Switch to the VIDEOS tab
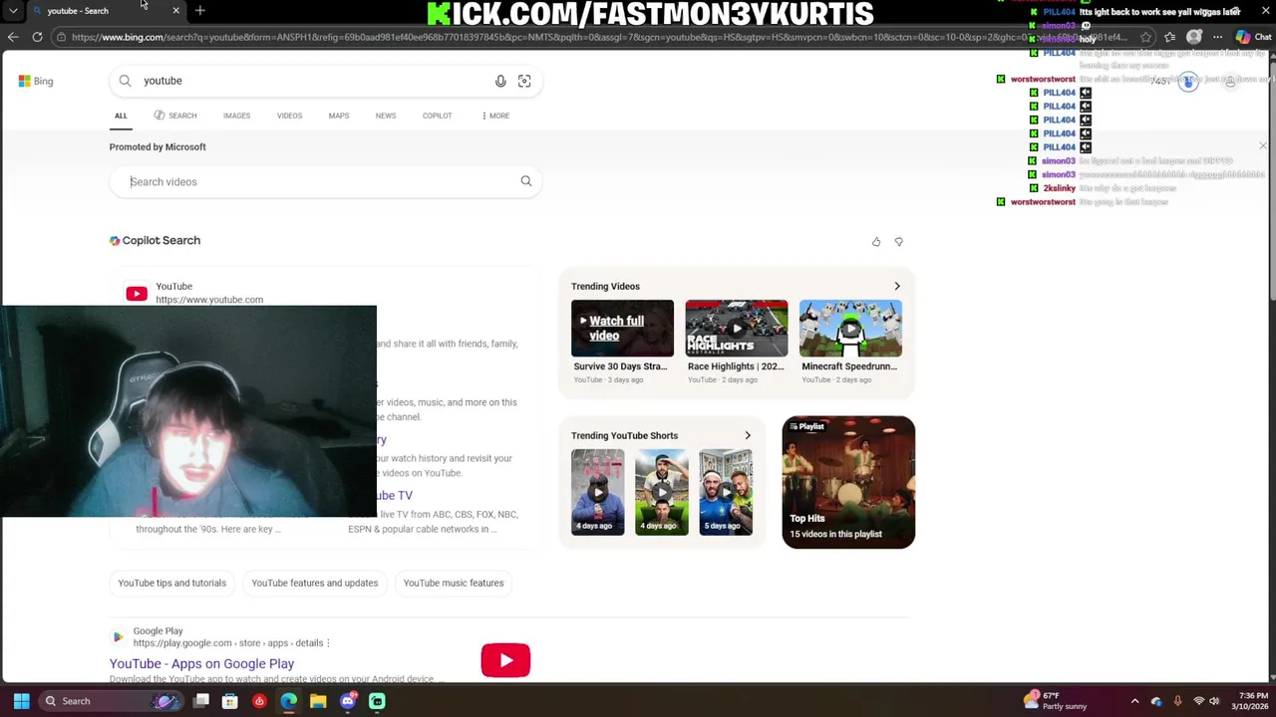 coord(289,116)
